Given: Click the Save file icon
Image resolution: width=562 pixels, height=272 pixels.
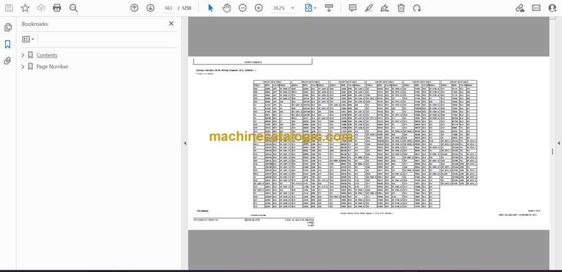Looking at the screenshot, I should [9, 8].
